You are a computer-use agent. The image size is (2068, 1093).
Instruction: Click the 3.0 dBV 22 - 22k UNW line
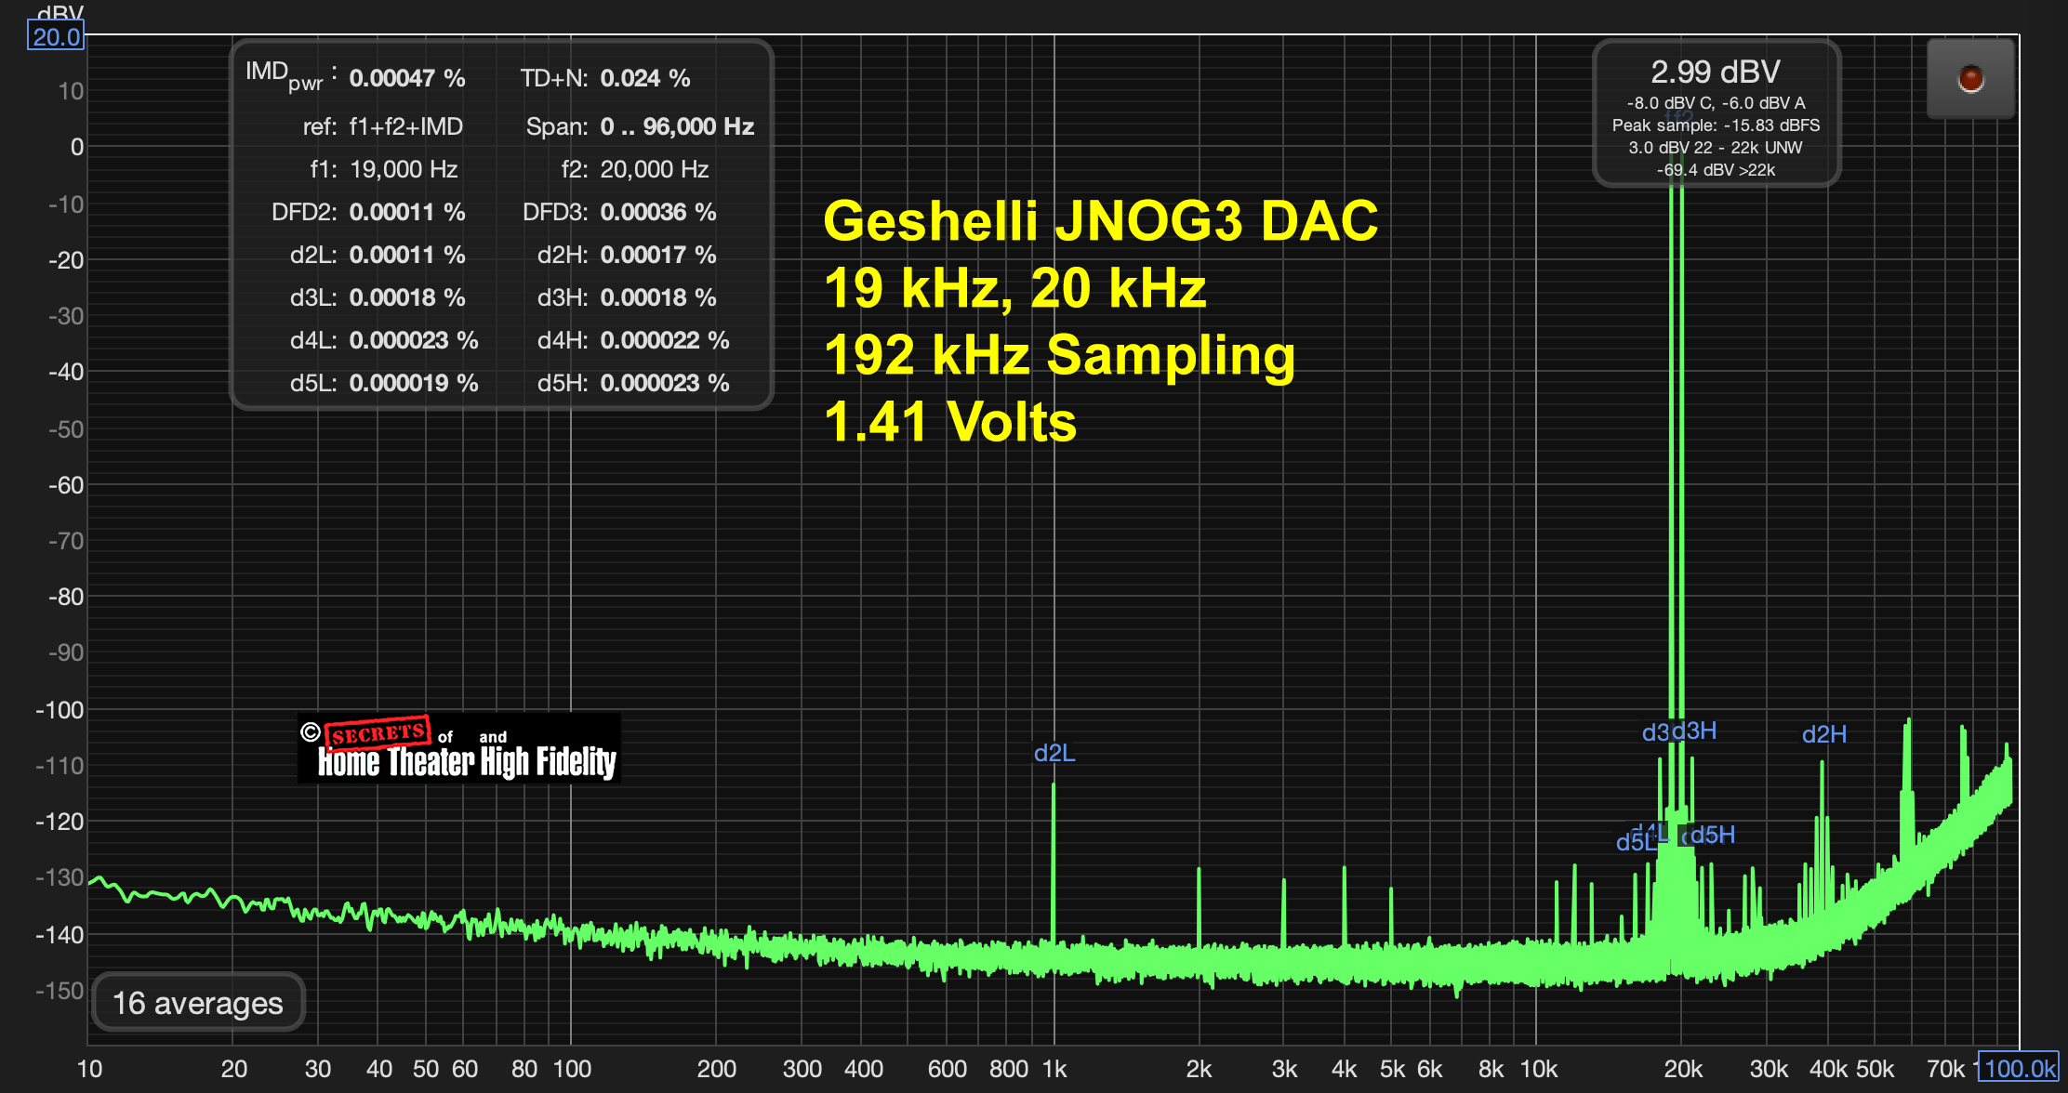(x=1716, y=148)
